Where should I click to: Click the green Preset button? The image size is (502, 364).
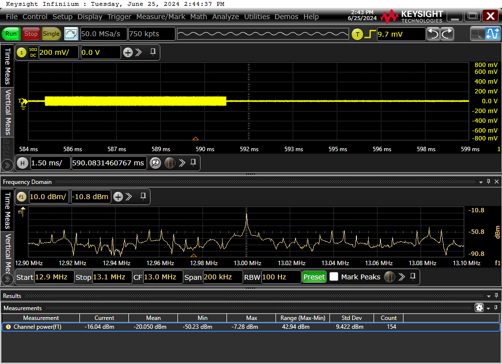(x=314, y=277)
